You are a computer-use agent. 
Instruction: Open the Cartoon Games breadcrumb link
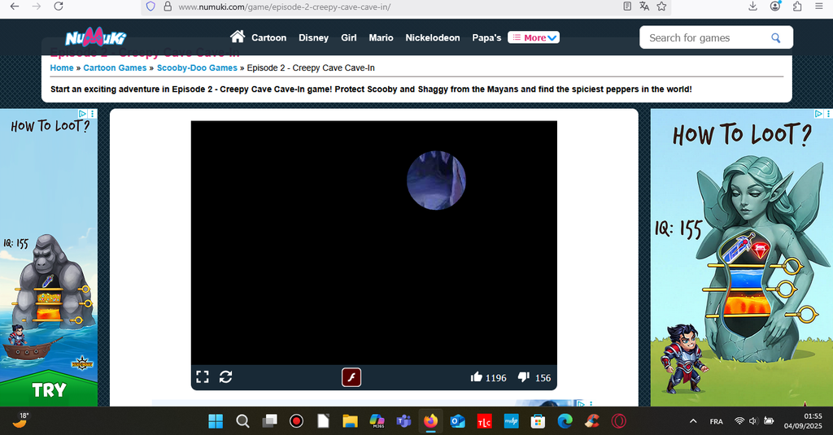[115, 67]
